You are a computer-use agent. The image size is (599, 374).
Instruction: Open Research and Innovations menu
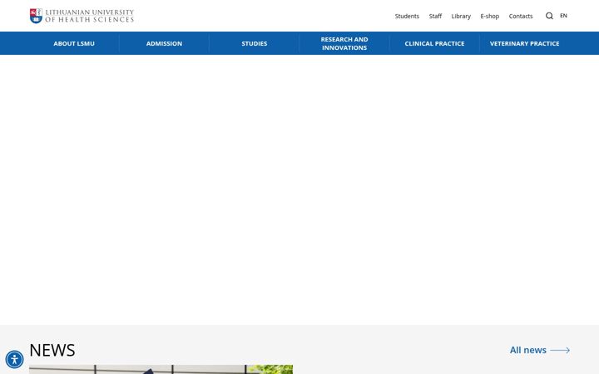point(344,43)
